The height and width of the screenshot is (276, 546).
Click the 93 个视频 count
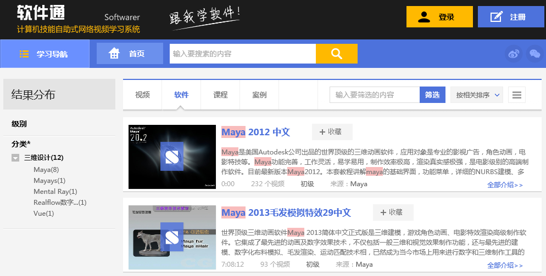(275, 264)
